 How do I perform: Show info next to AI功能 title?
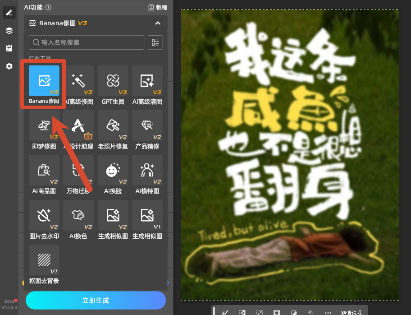[49, 7]
